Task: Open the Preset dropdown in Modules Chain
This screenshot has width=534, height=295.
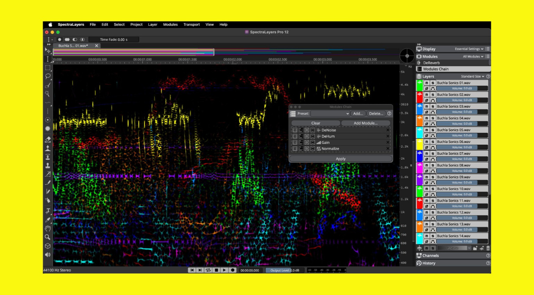Action: point(330,113)
